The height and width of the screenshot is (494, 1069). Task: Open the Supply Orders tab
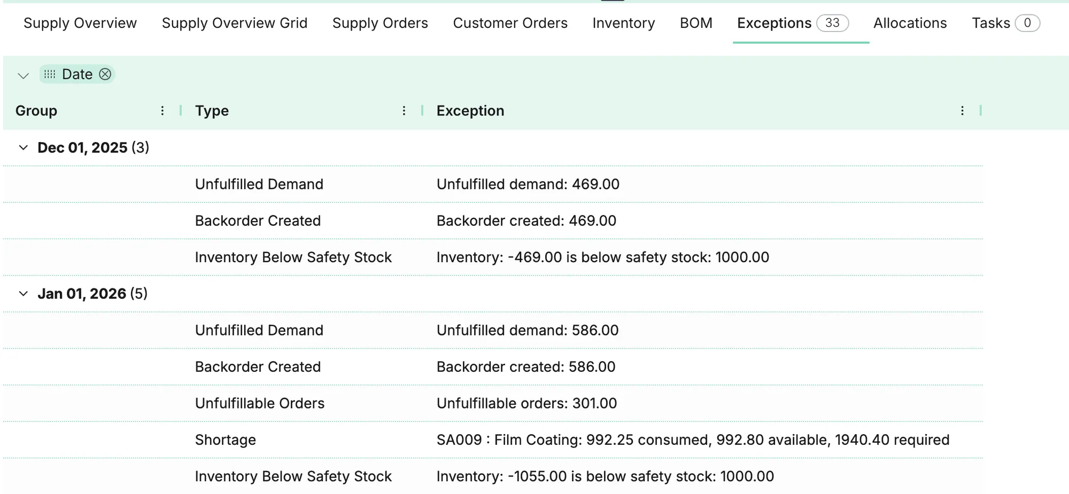380,23
